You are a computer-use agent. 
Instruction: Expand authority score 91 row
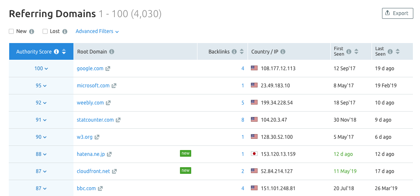(x=41, y=120)
